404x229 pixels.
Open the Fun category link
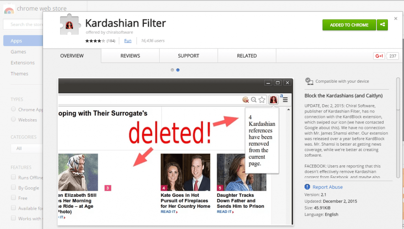(128, 41)
